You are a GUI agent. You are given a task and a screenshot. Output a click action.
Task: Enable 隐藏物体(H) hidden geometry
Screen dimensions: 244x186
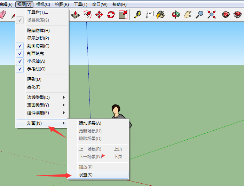42,31
